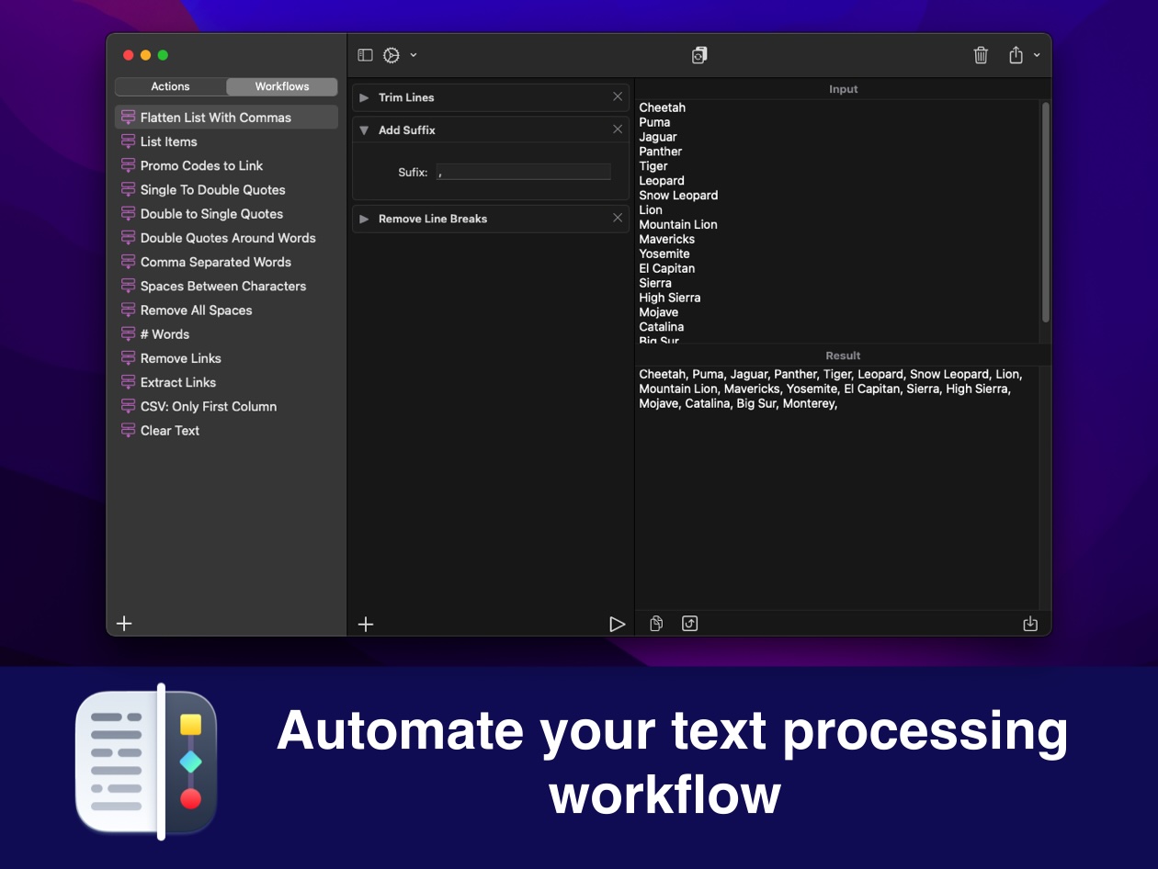Select Double to Single Quotes workflow
1158x869 pixels.
pyautogui.click(x=226, y=213)
